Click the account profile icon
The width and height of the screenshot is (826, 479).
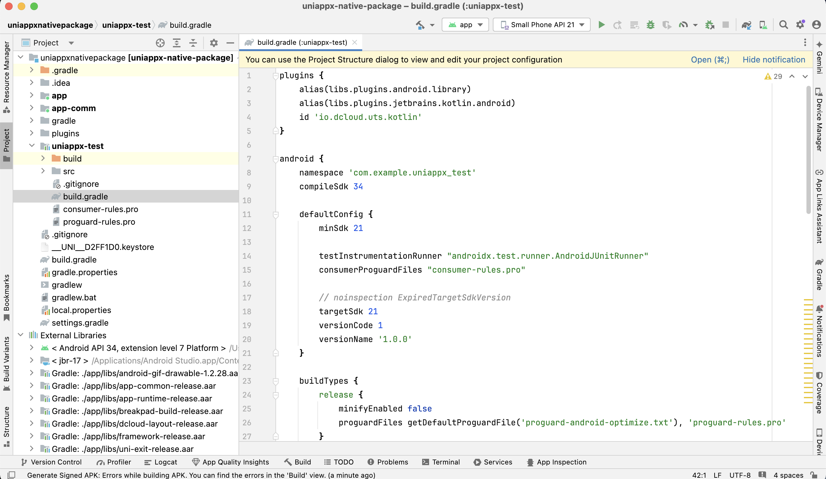[x=817, y=25]
